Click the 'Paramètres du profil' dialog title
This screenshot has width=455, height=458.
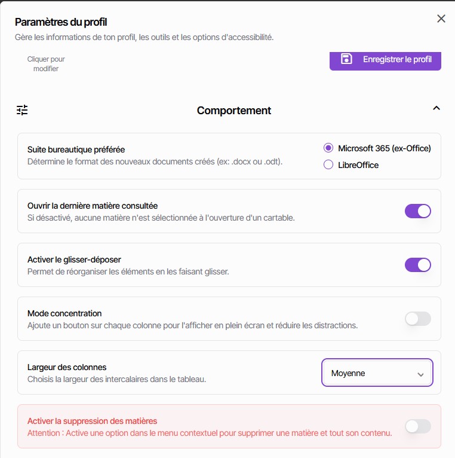point(61,23)
